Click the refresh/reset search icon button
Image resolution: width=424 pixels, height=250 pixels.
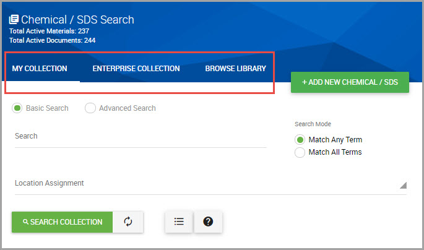point(128,222)
